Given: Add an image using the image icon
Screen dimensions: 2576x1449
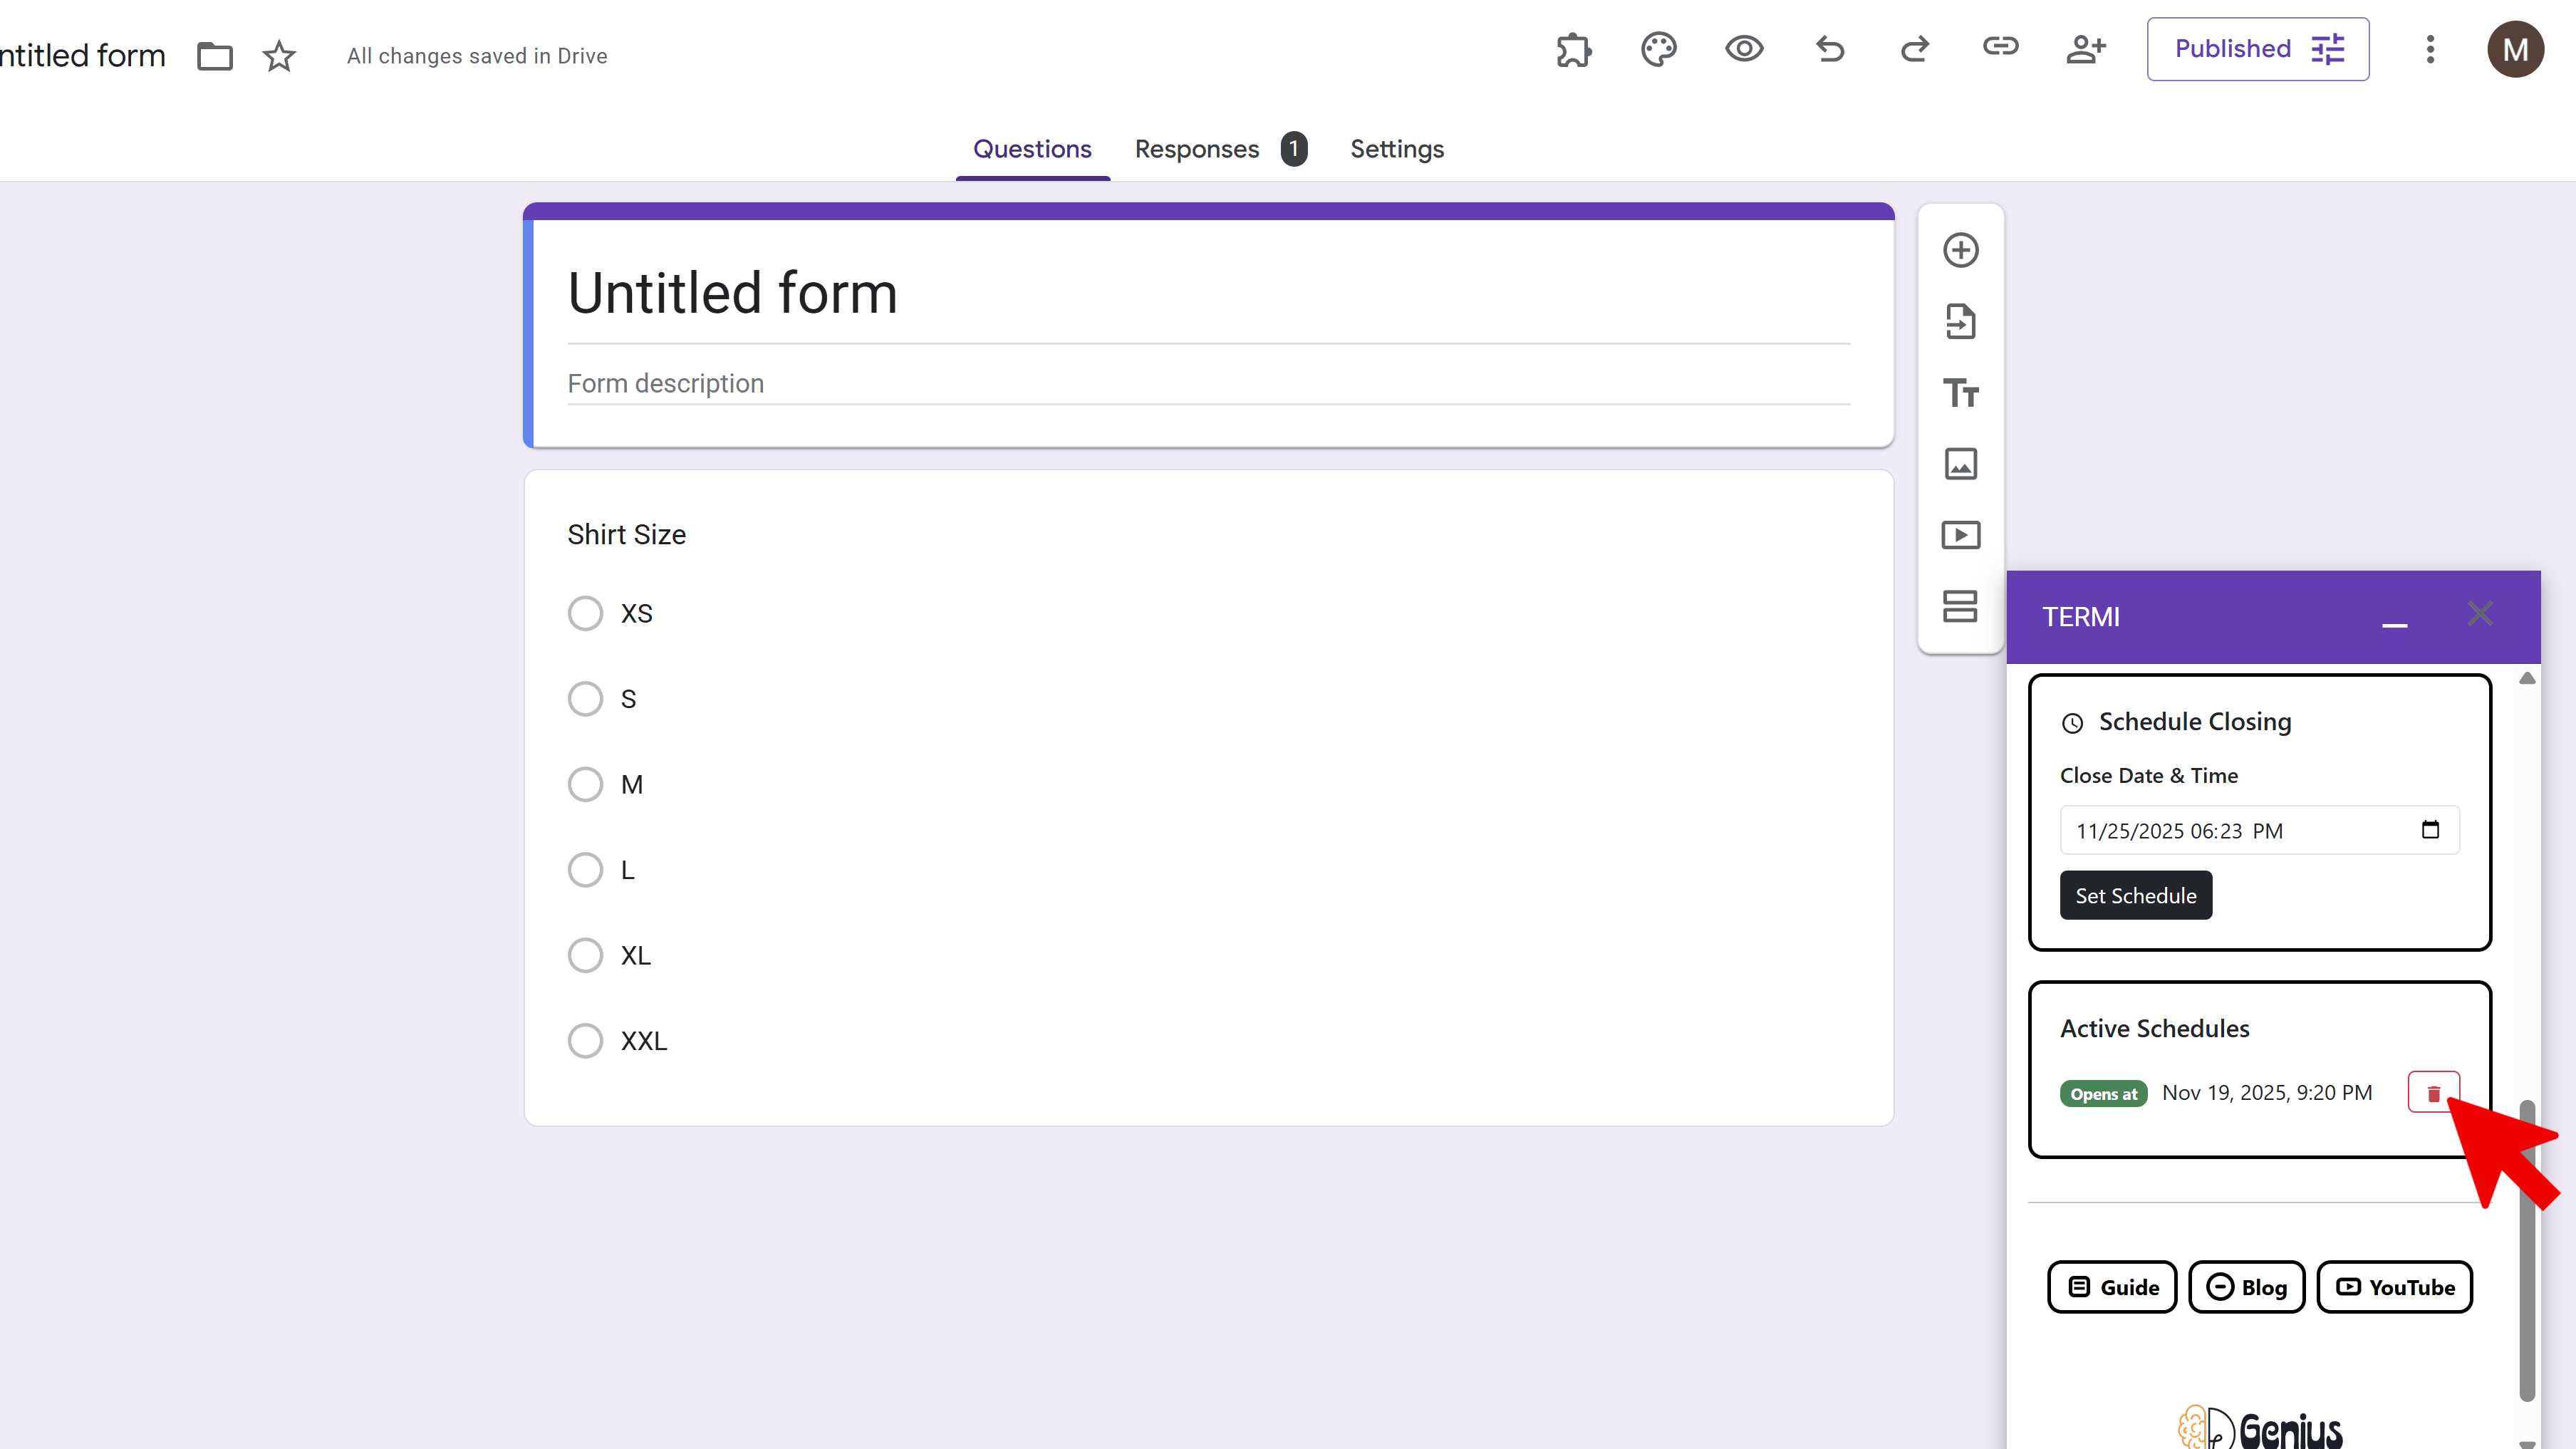Looking at the screenshot, I should point(1960,464).
